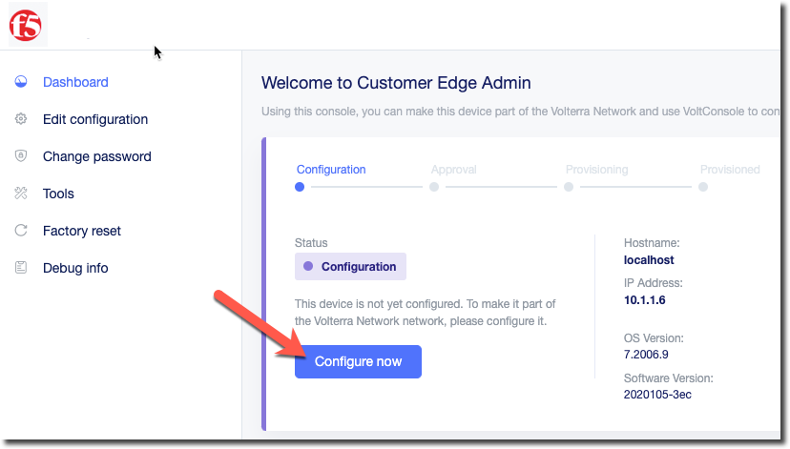The height and width of the screenshot is (449, 790).
Task: Click the Dashboard pie icon
Action: pos(21,82)
